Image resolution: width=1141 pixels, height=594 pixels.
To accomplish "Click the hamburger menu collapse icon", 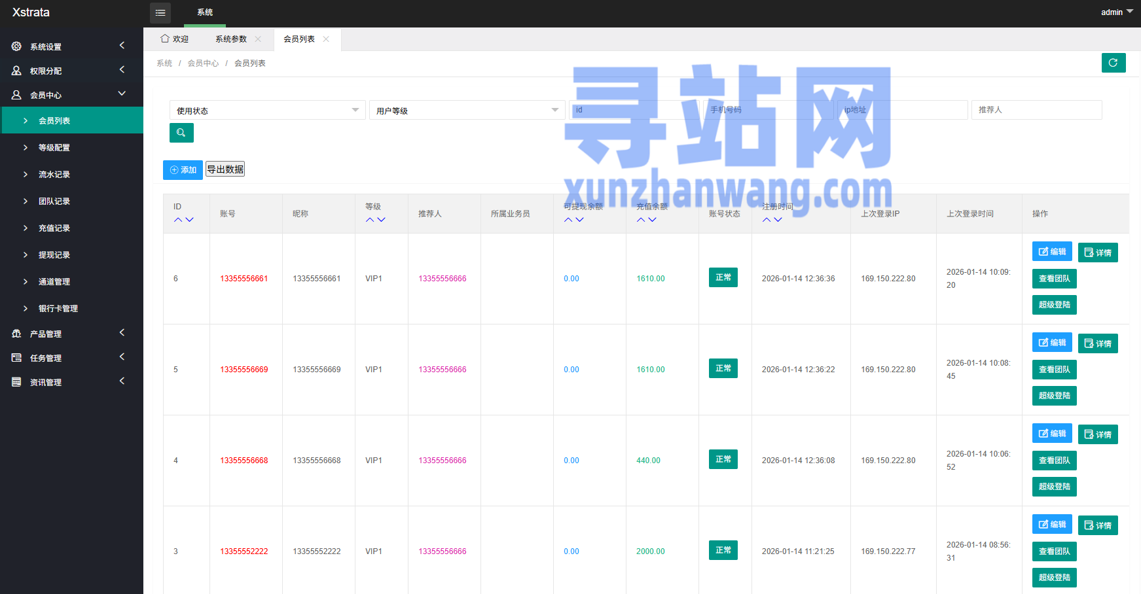I will click(x=160, y=13).
